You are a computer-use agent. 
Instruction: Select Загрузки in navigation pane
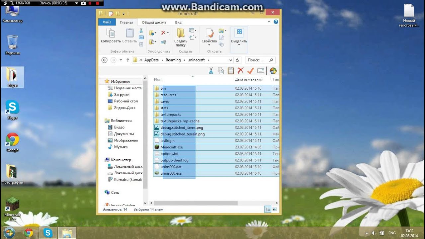122,95
